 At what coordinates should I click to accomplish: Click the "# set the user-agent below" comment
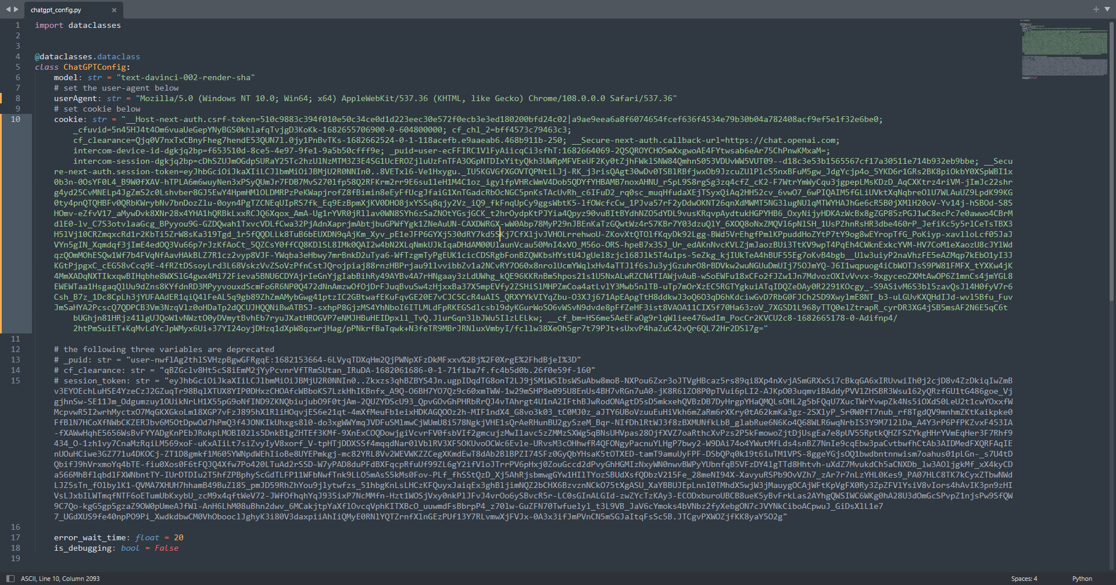pos(116,88)
